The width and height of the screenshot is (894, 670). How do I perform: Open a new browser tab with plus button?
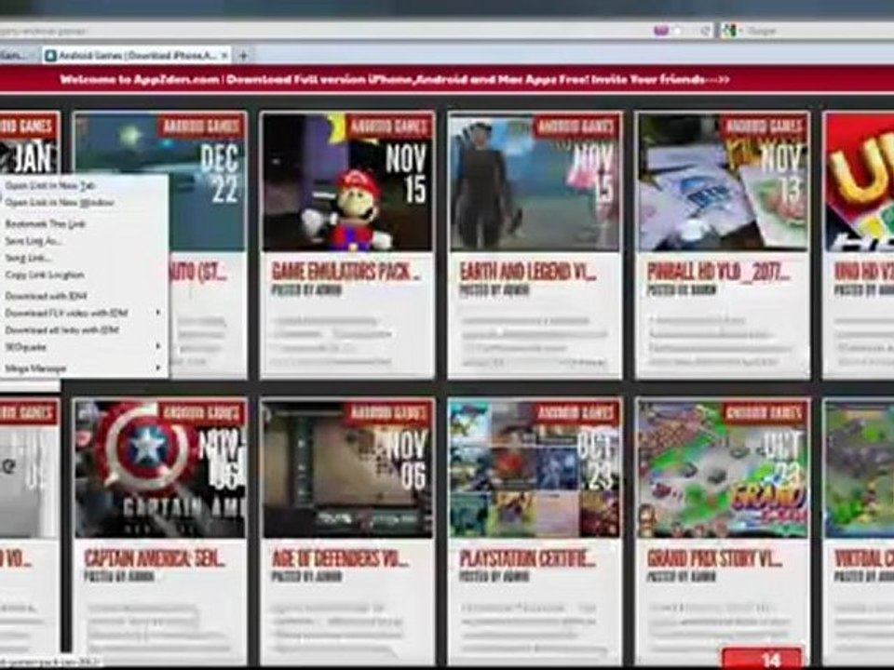(x=243, y=55)
